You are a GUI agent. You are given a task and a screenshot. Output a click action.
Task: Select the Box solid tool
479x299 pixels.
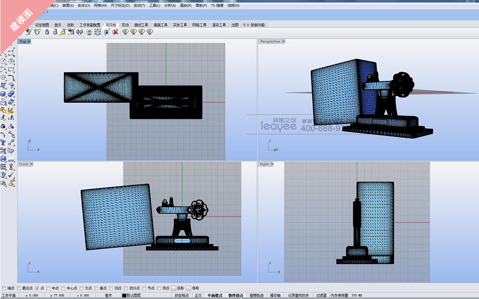coord(4,94)
